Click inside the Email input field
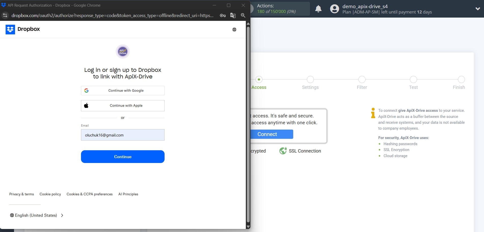The image size is (484, 232). pos(123,135)
